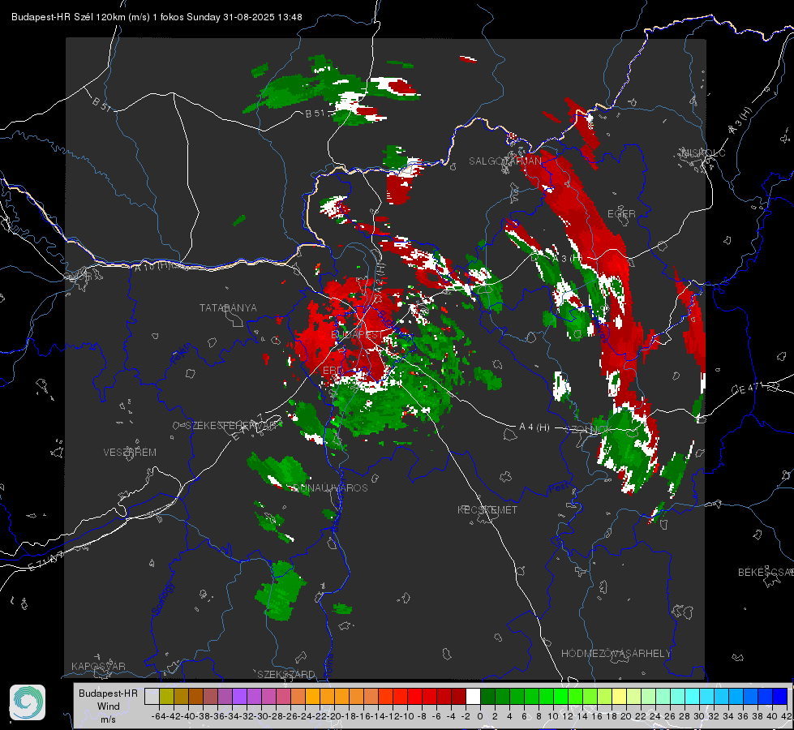Viewport: 794px width, 730px height.
Task: Click the 42 value at the legend end
Action: click(x=786, y=716)
